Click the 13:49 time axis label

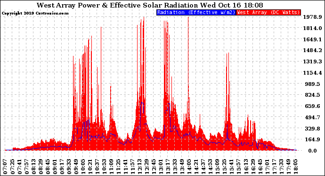click(182, 167)
